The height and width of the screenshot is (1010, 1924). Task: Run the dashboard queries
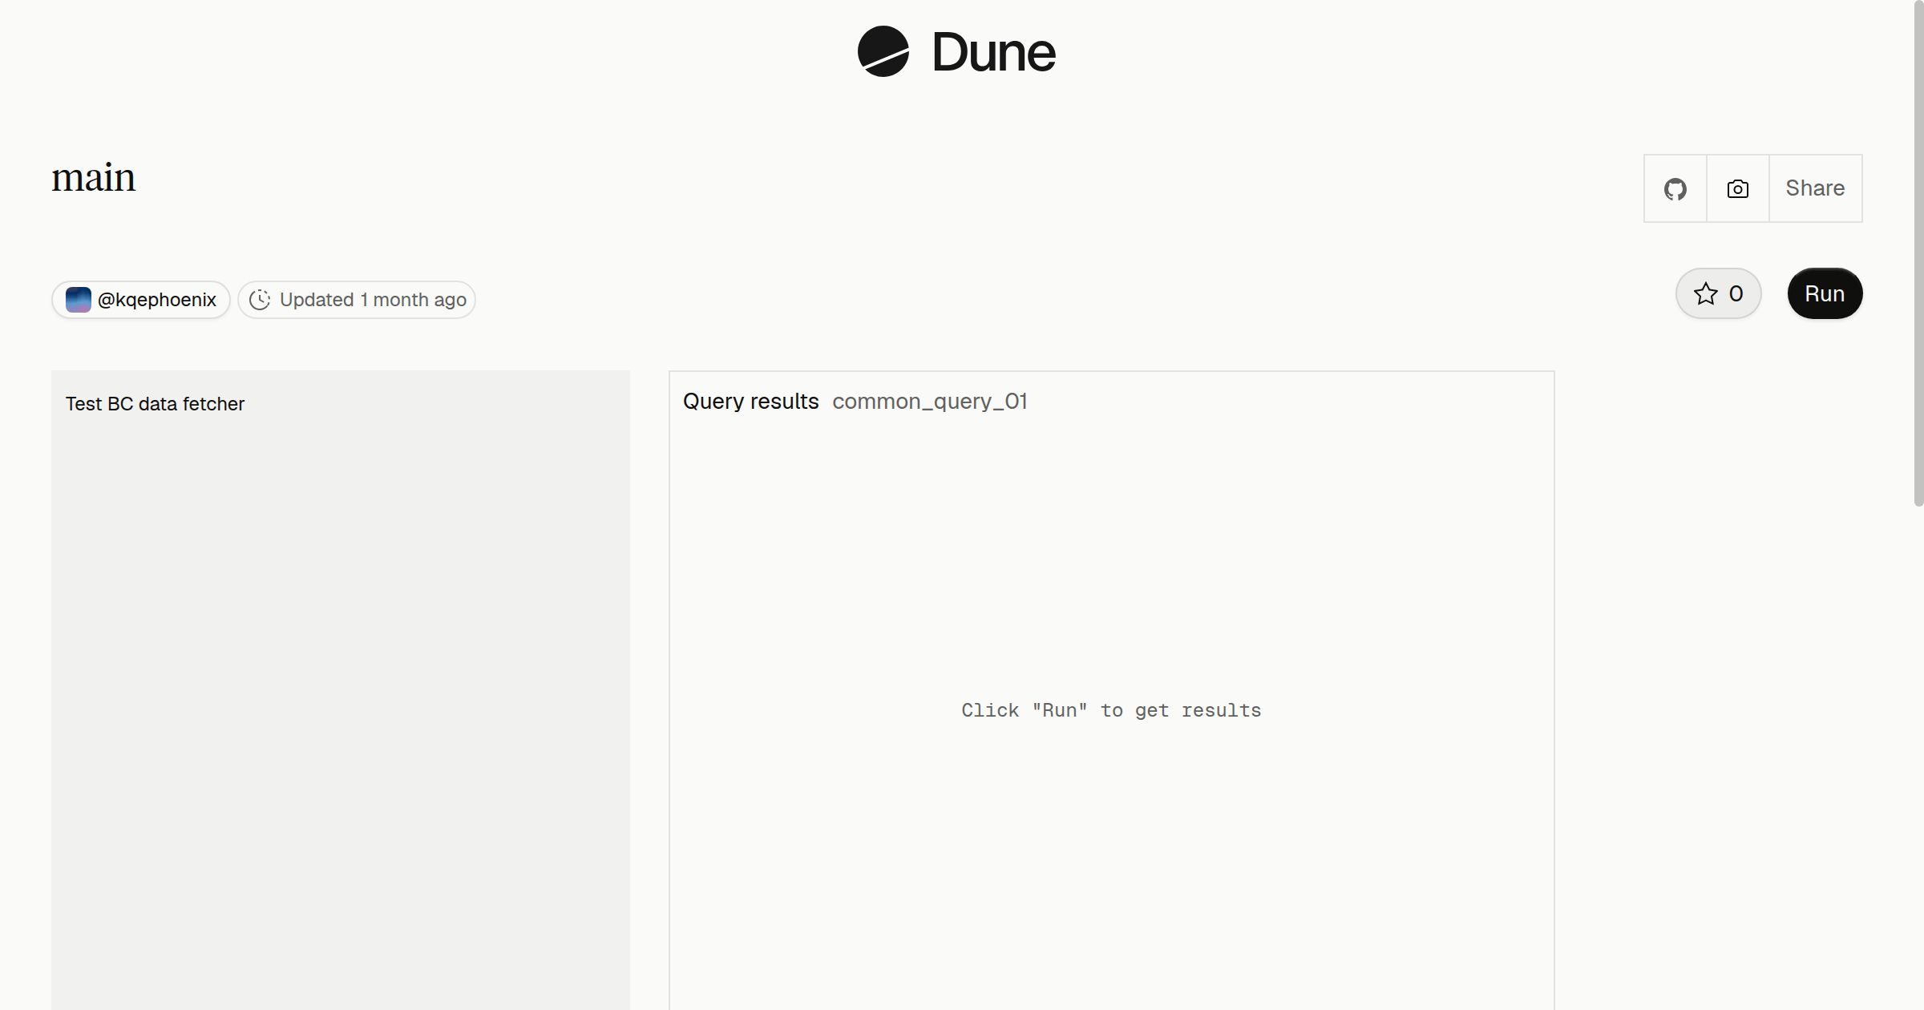(1825, 293)
